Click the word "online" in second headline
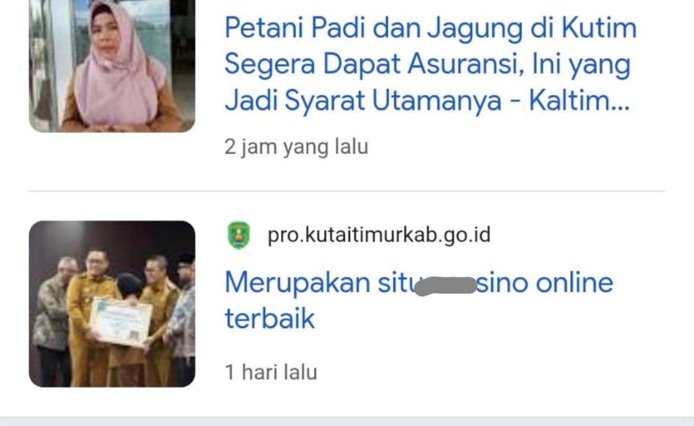This screenshot has height=426, width=694. [575, 282]
